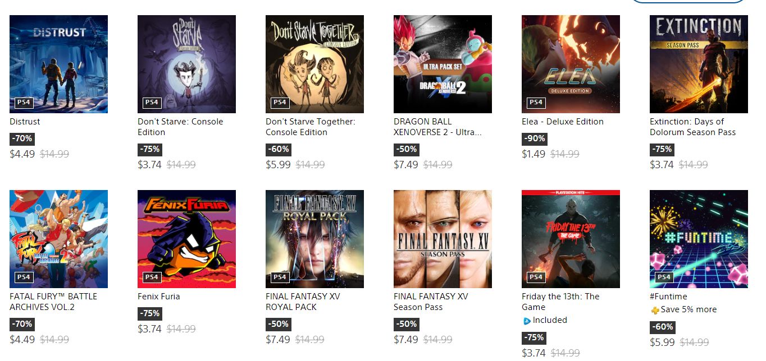This screenshot has width=766, height=361.
Task: Click the -90% discount badge for Elea
Action: [x=534, y=138]
